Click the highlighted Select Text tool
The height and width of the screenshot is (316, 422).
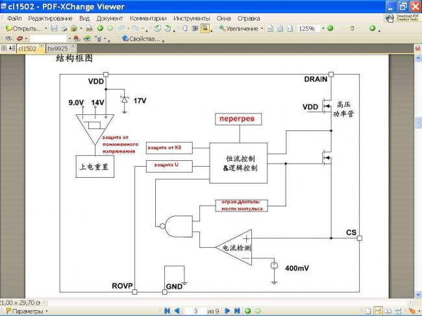[x=205, y=29]
